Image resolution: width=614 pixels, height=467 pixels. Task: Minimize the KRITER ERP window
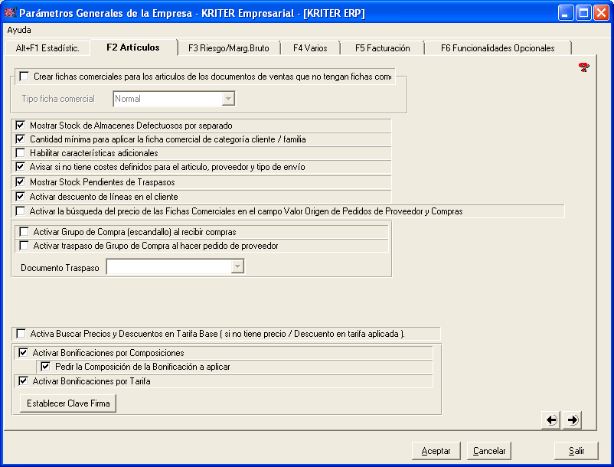[x=565, y=13]
